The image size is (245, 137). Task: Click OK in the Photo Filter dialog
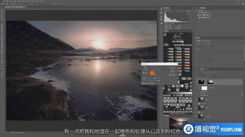coord(172,68)
